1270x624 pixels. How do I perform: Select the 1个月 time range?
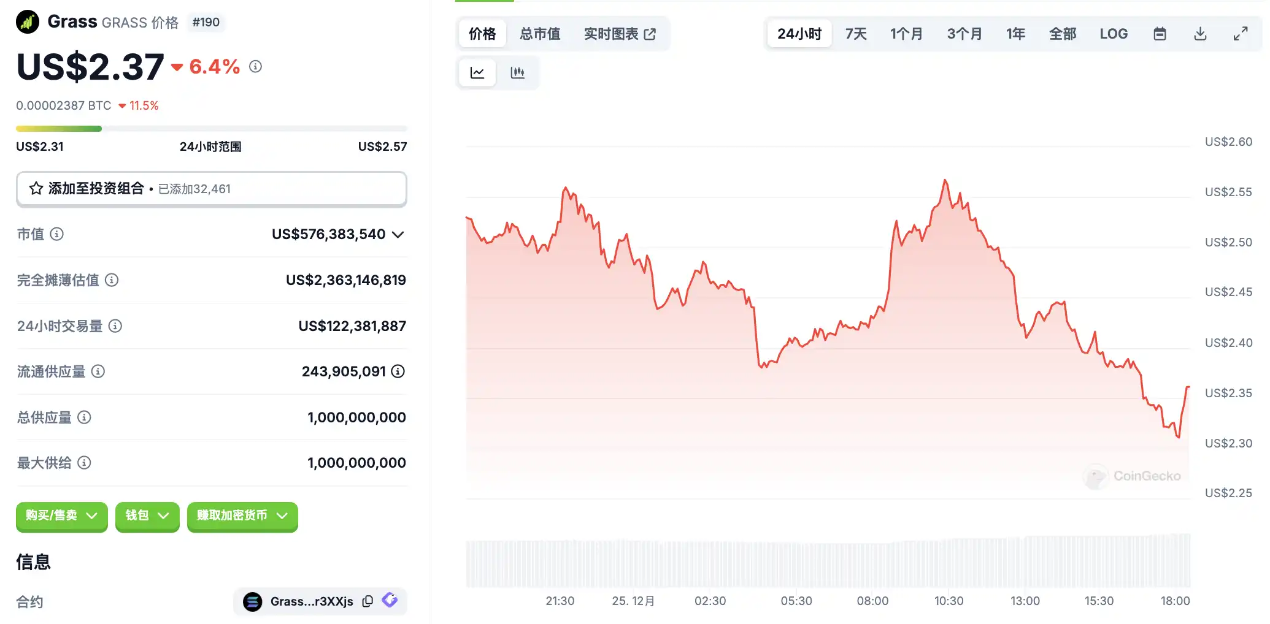(x=906, y=34)
